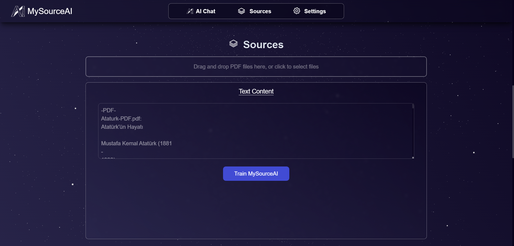Click the textarea resize handle corner
The width and height of the screenshot is (514, 246).
click(x=413, y=157)
